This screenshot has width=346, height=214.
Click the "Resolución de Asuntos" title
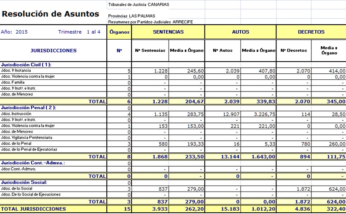point(51,13)
